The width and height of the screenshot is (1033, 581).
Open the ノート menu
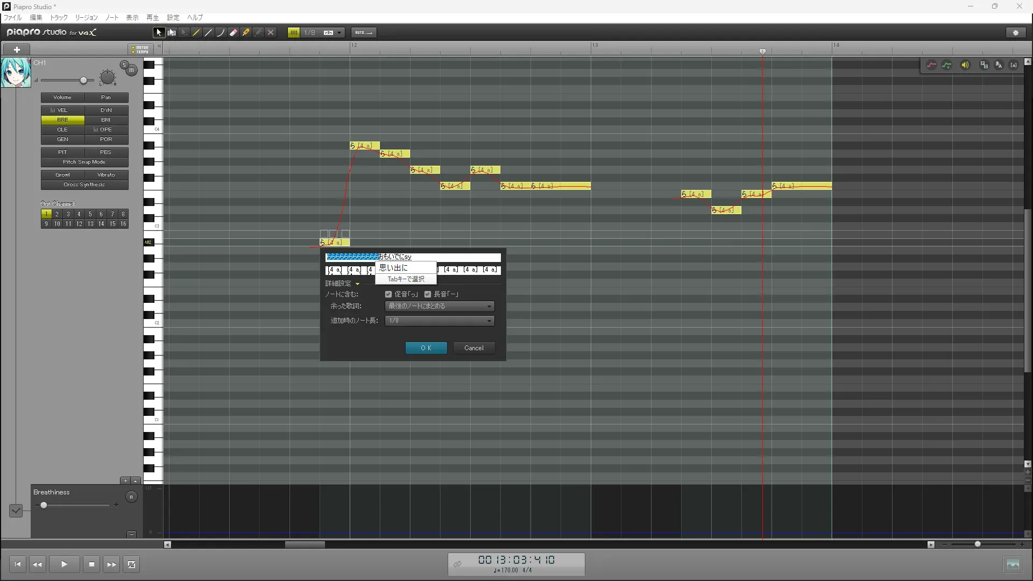pos(112,18)
